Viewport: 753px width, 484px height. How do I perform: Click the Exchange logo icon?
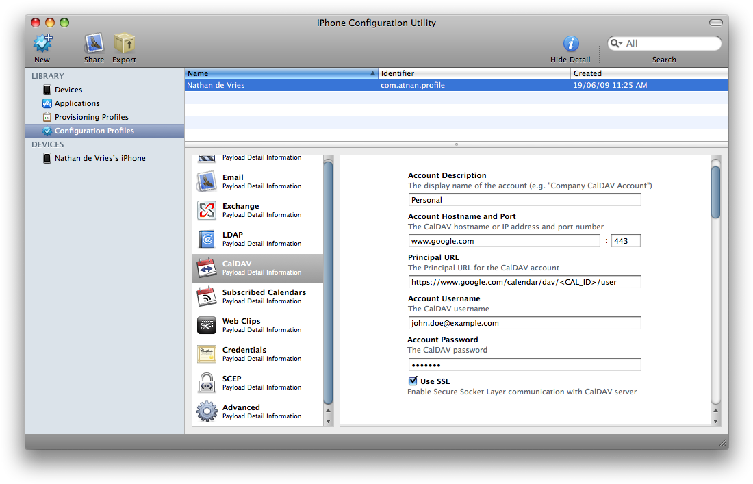pyautogui.click(x=207, y=210)
